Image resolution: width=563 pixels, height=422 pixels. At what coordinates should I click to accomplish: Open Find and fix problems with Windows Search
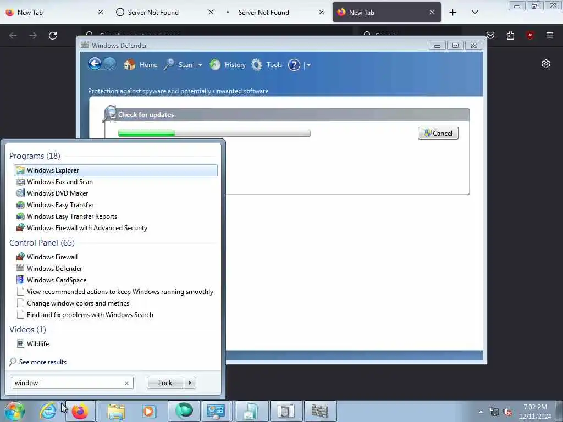coord(115,315)
